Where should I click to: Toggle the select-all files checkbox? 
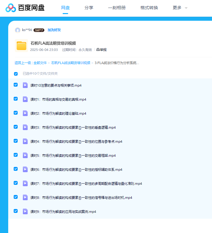tap(16, 73)
